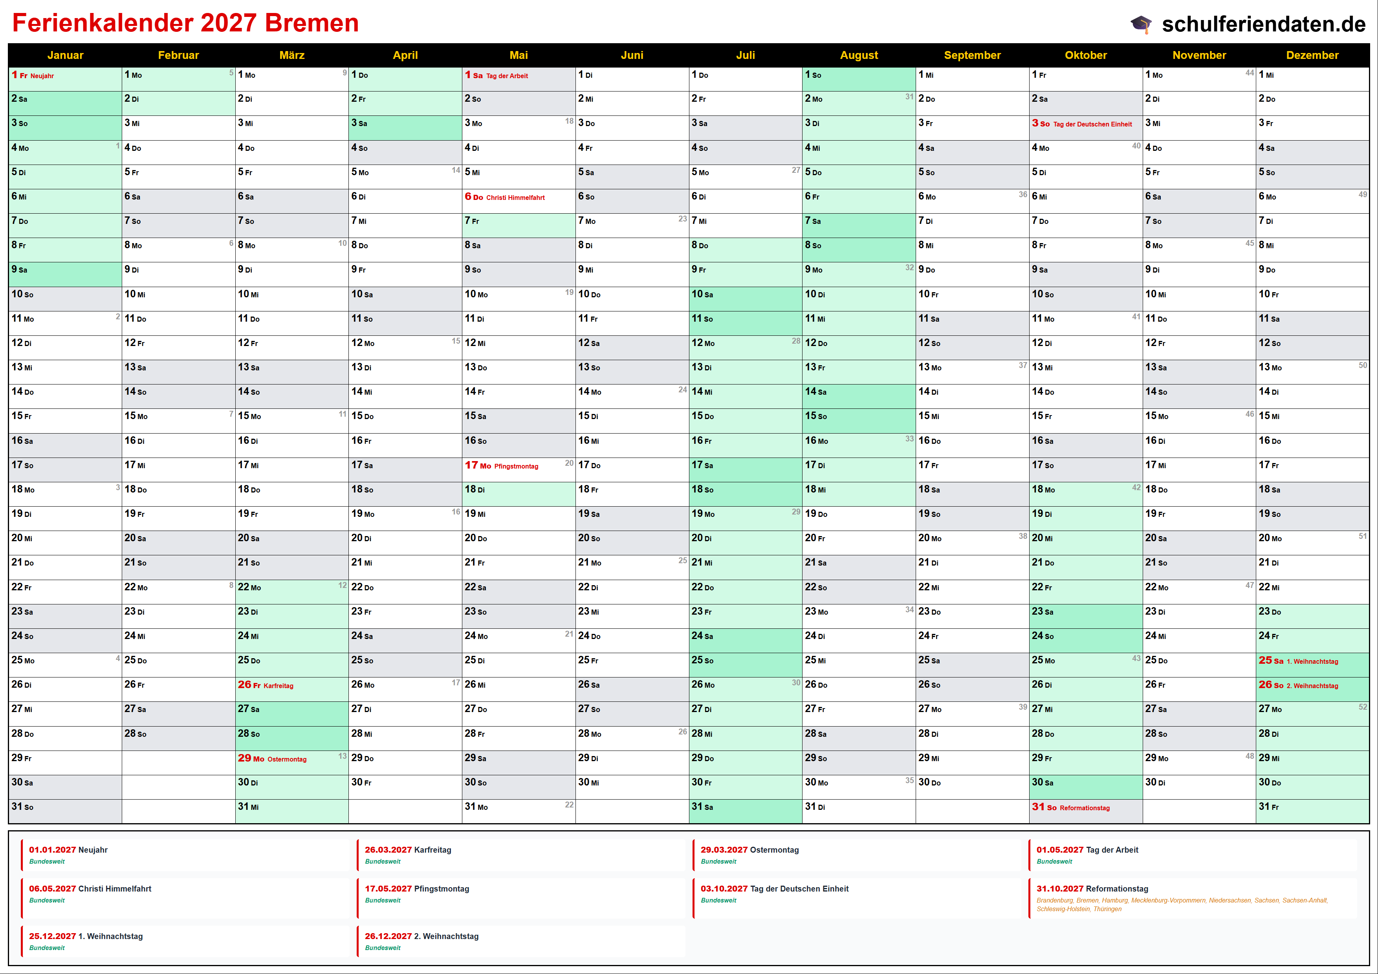Click the schulferiendaten.de site title

1263,24
